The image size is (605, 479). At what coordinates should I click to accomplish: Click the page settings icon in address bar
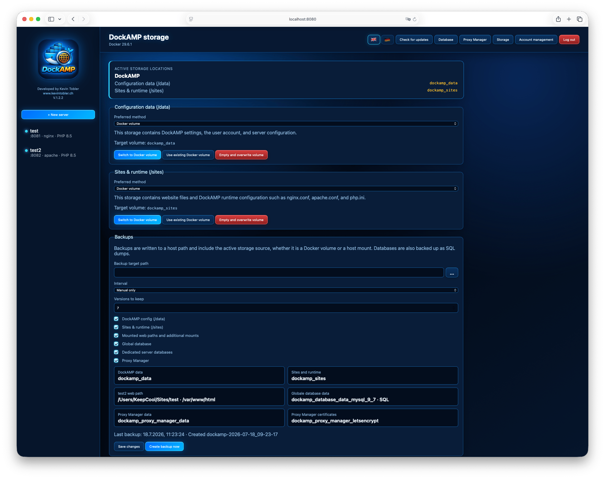[191, 19]
